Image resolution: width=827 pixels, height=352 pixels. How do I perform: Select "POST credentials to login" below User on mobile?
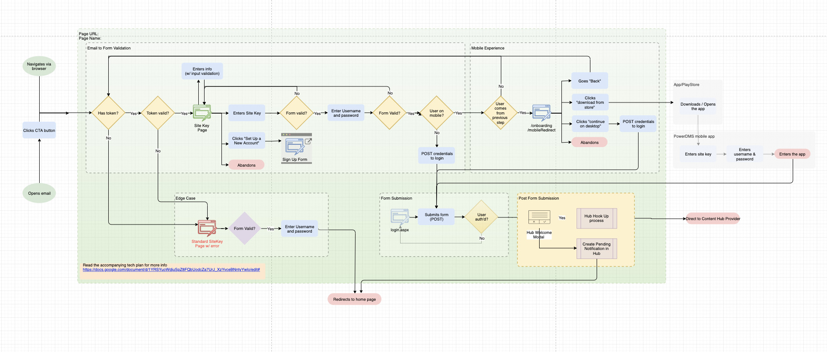pyautogui.click(x=437, y=156)
